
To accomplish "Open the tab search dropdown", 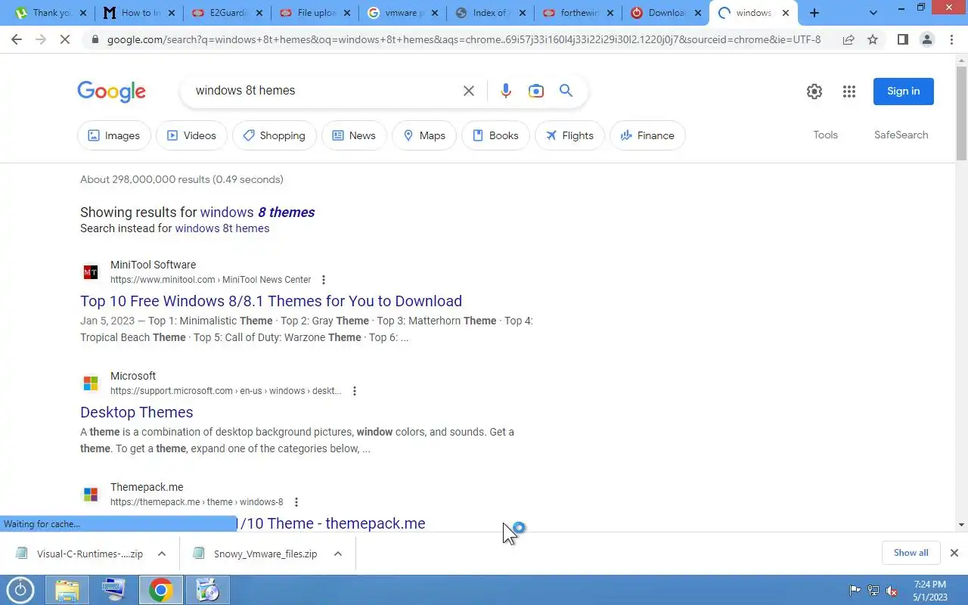I will point(873,13).
